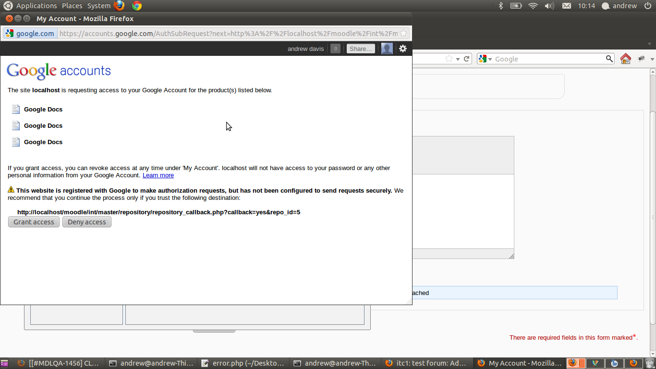Image resolution: width=656 pixels, height=369 pixels.
Task: Show the desktop using the bottom-left panel icon
Action: (4, 363)
